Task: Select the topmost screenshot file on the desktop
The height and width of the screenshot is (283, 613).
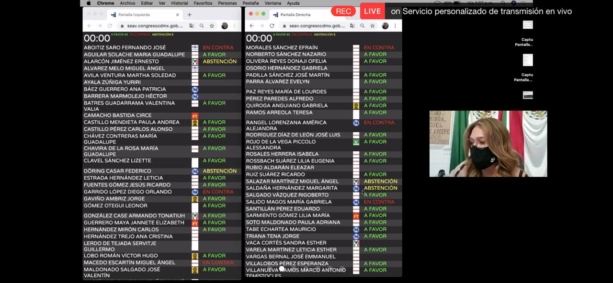Action: 527,25
